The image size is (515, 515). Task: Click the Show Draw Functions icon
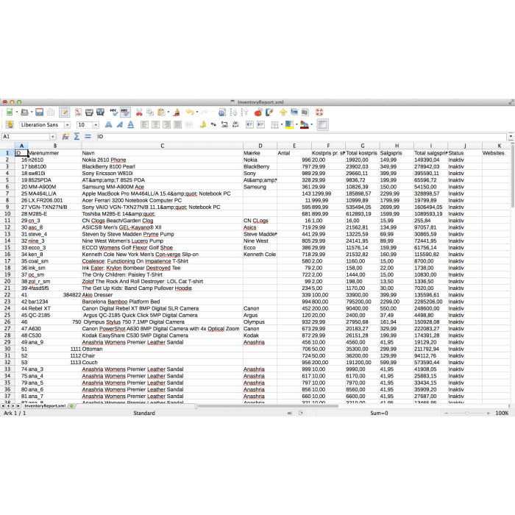[x=269, y=113]
